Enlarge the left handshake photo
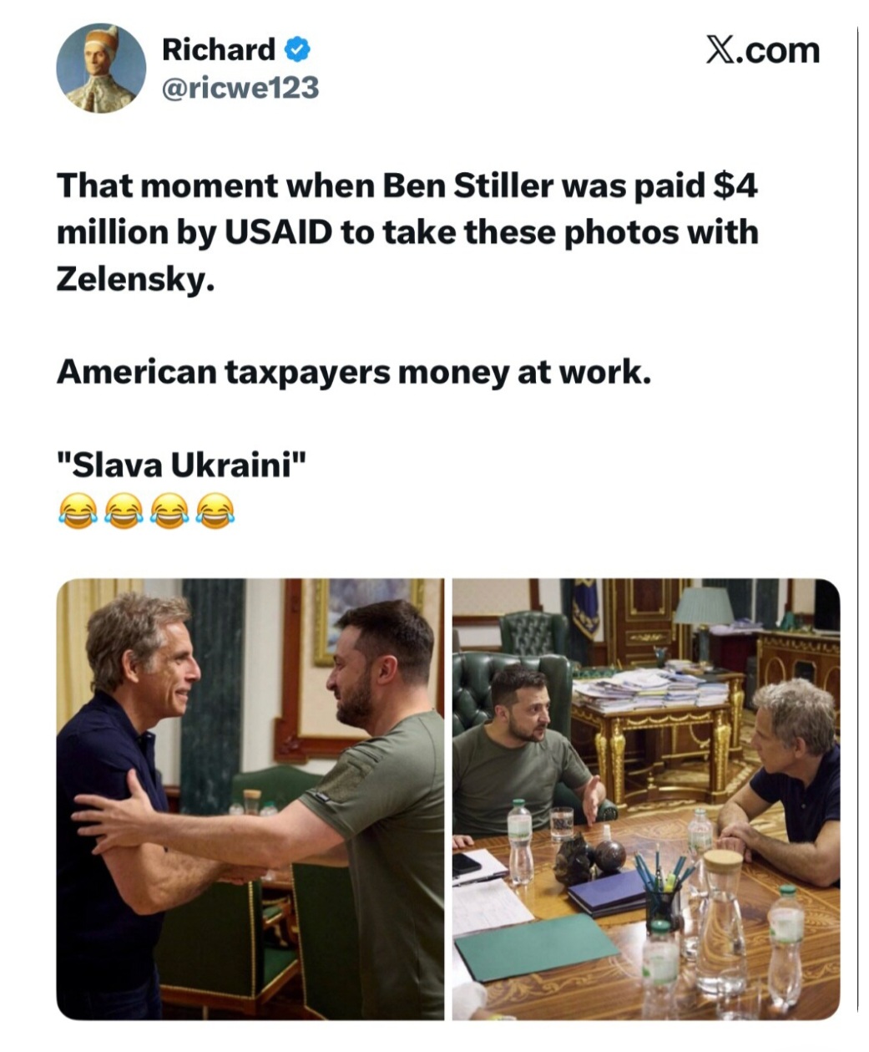869x1052 pixels. click(250, 799)
